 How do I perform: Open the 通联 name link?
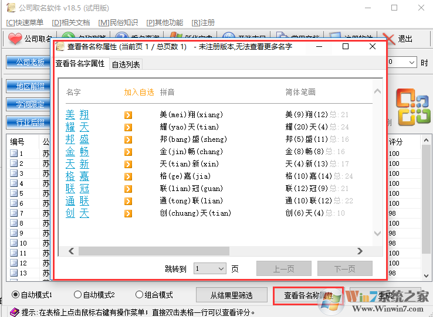(x=77, y=200)
